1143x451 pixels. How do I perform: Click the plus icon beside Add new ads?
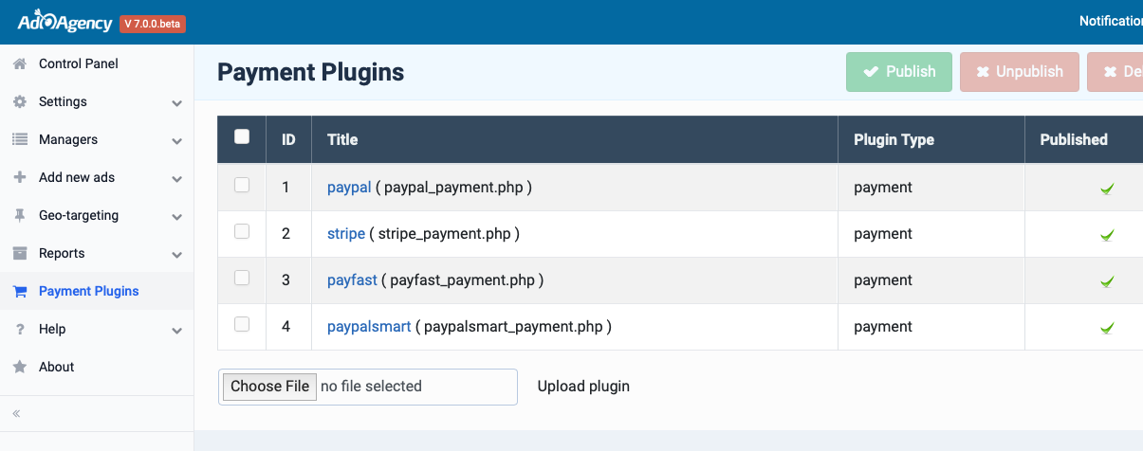(x=19, y=177)
